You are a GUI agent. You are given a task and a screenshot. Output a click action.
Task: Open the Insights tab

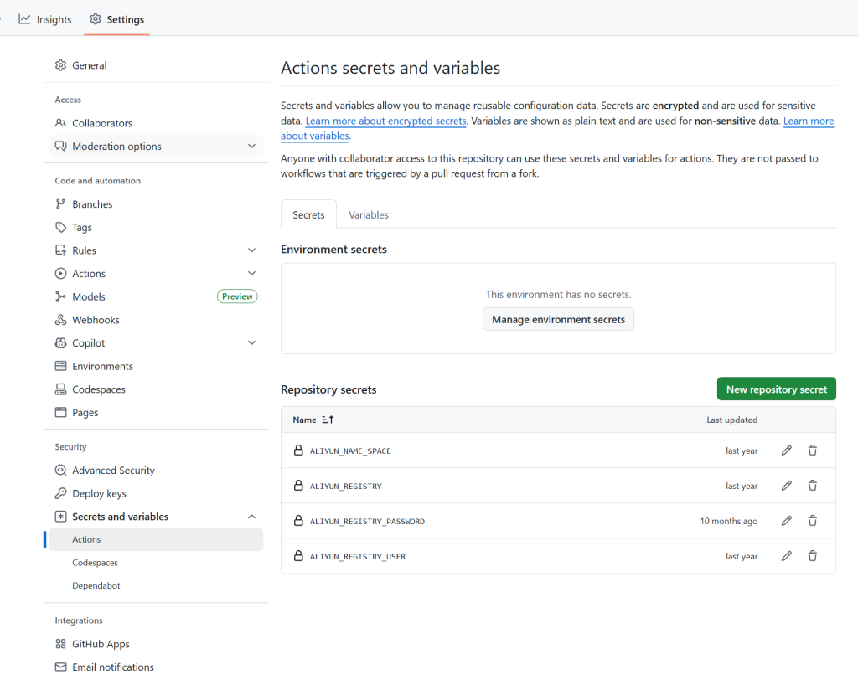[45, 19]
